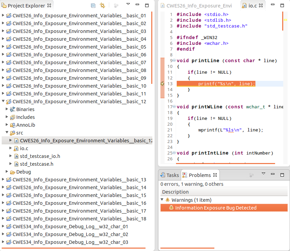Screen dimensions: 290x251
Task: Collapse the basic_12 project node
Action: point(3,101)
